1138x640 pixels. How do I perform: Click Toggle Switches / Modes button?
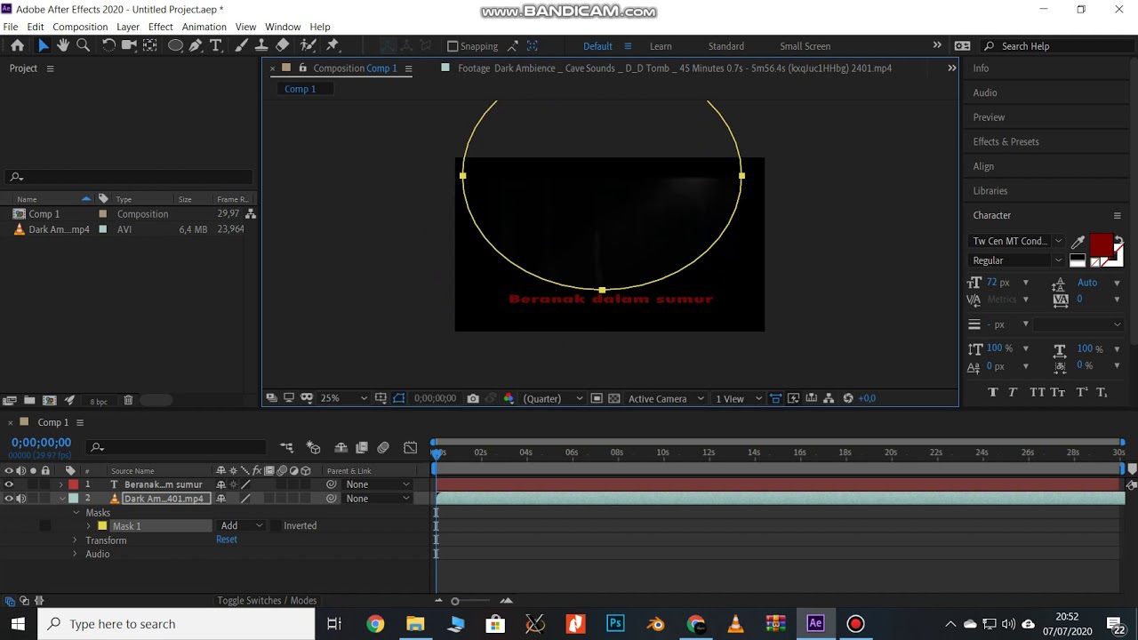pos(267,600)
